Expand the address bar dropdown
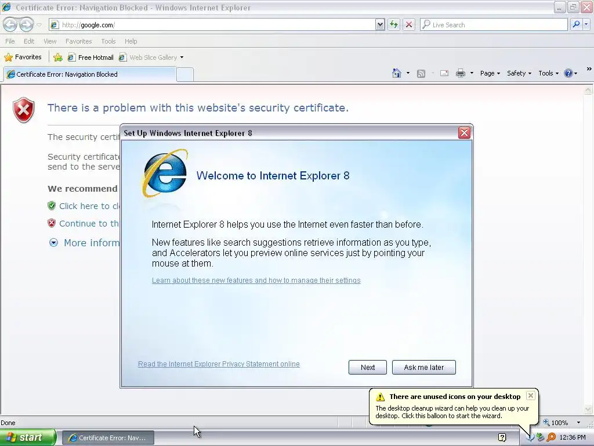 pos(380,25)
